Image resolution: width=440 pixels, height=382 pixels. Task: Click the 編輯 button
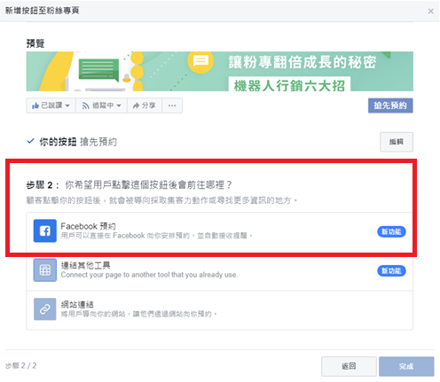[397, 142]
